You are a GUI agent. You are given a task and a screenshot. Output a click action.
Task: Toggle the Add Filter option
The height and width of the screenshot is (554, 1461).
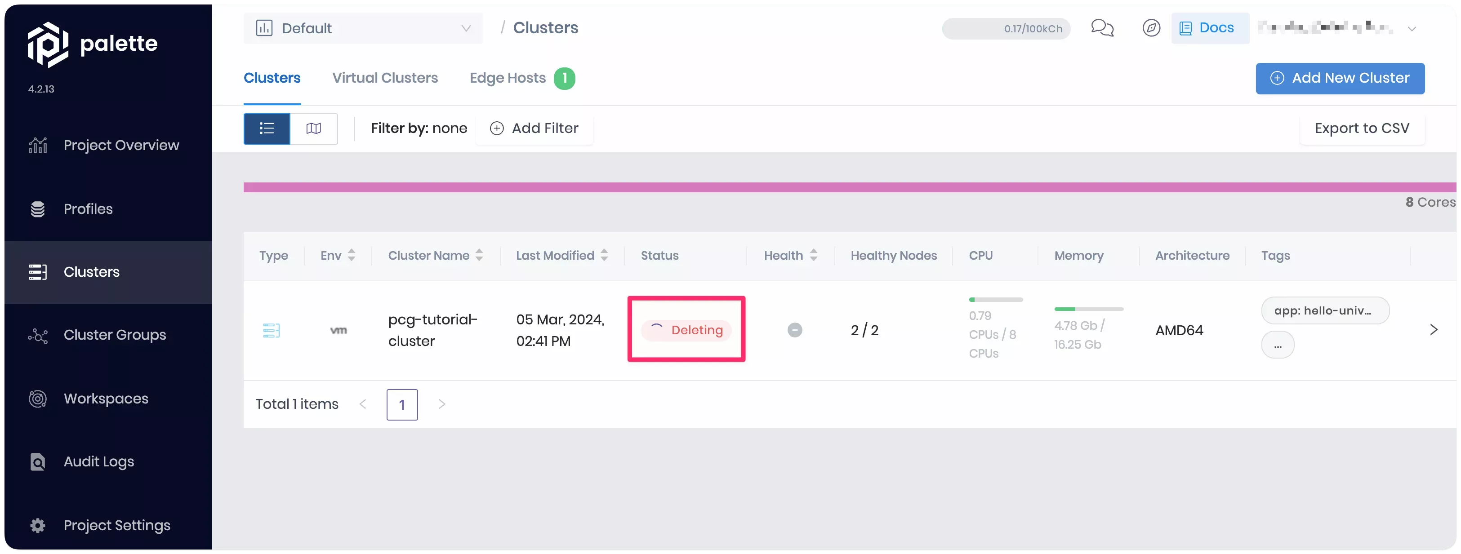pos(535,128)
